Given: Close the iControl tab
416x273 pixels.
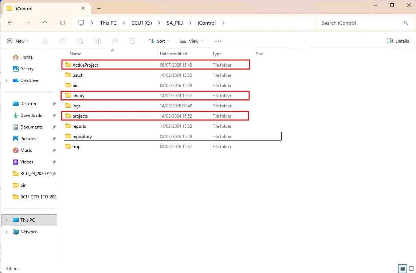Looking at the screenshot, I should tap(83, 8).
